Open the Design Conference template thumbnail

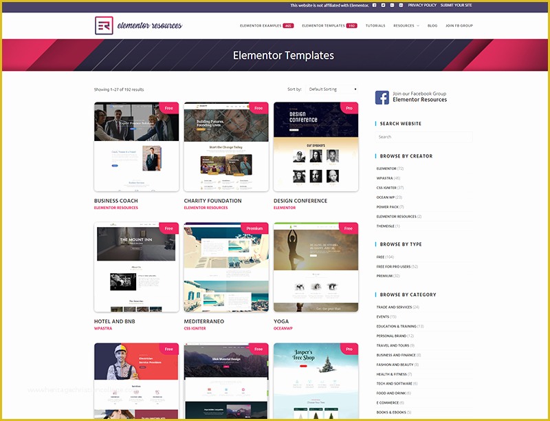point(316,147)
